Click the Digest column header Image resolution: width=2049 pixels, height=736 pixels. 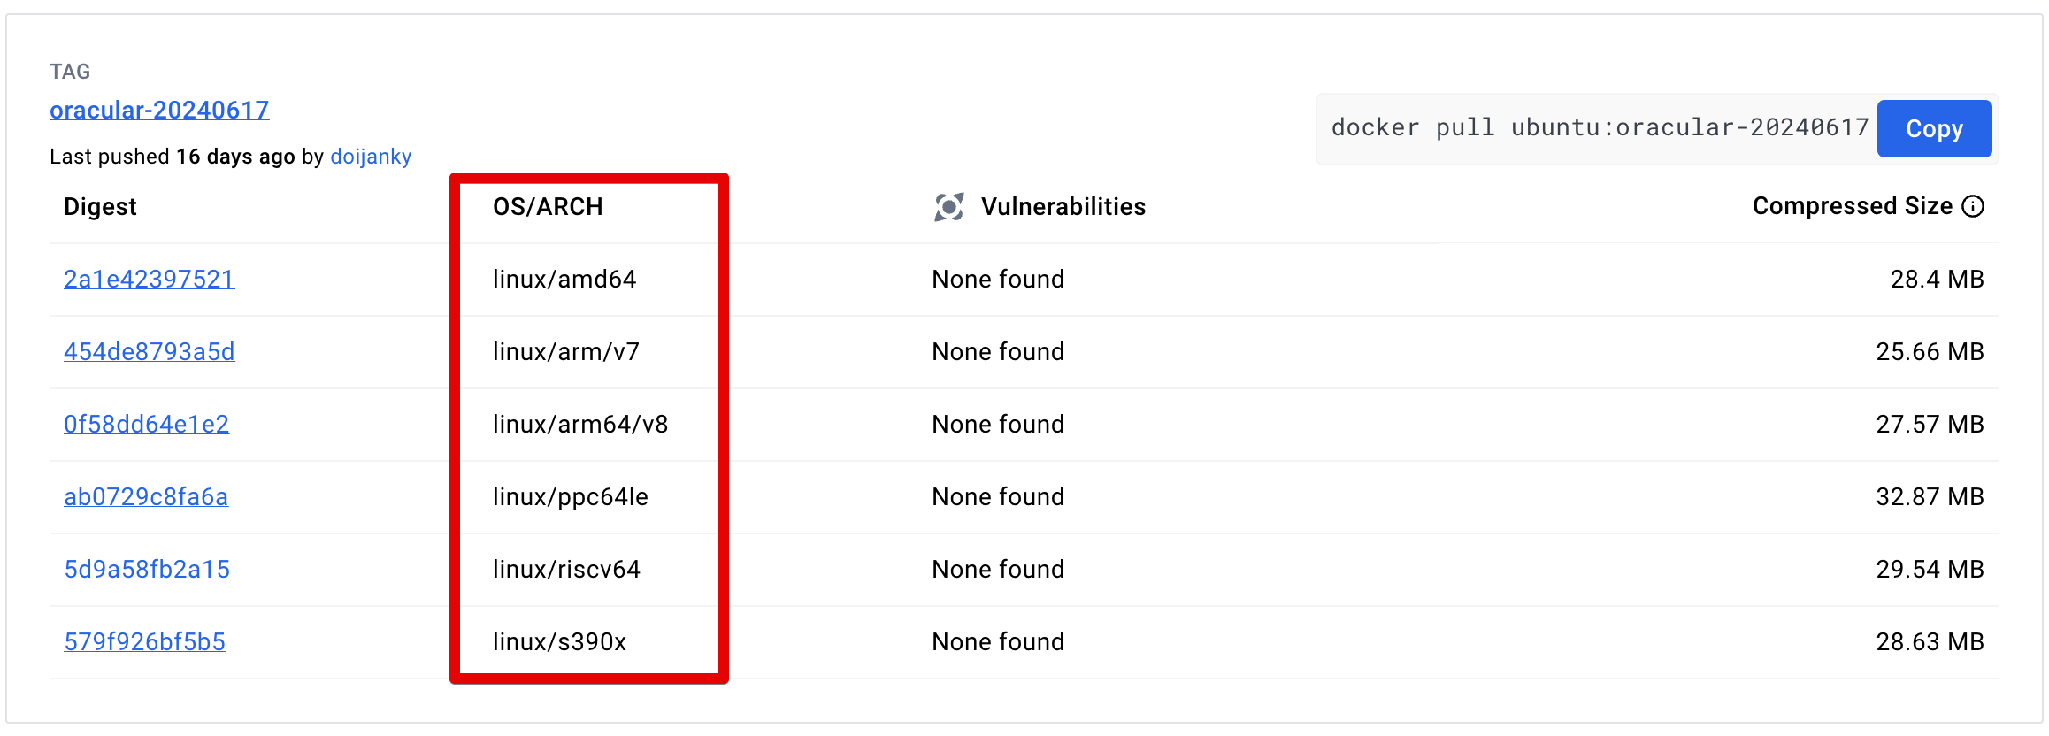(101, 206)
